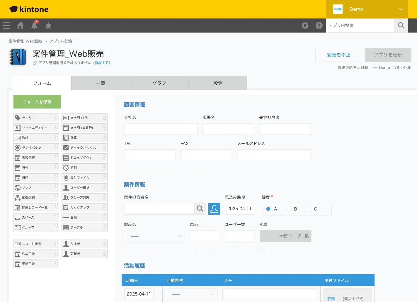Select the テーブル field icon
The image size is (417, 302).
click(66, 228)
